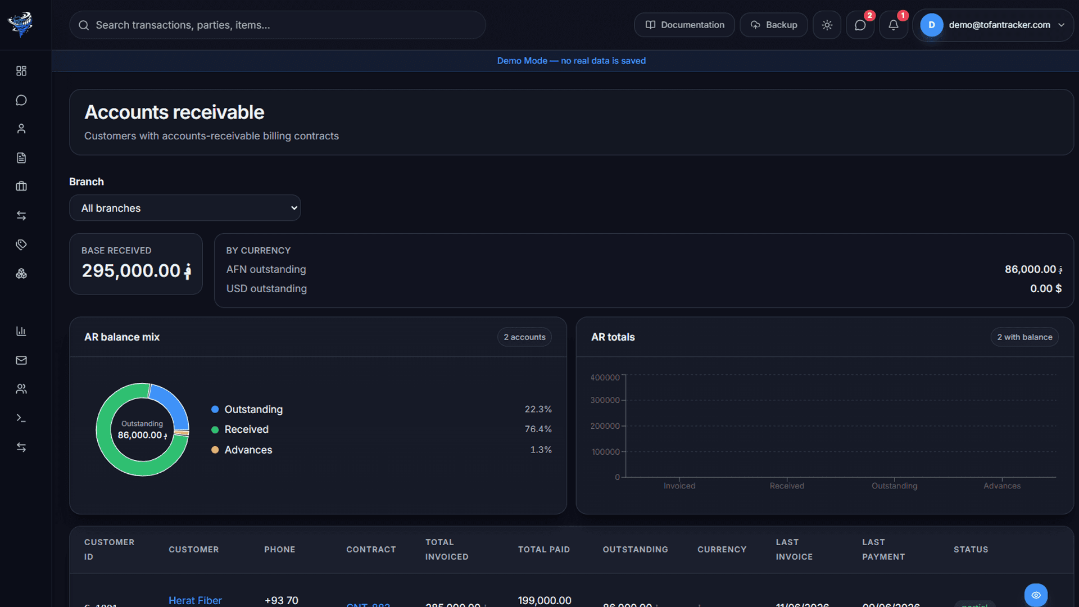Click the AR donut chart center
The height and width of the screenshot is (607, 1079).
142,430
